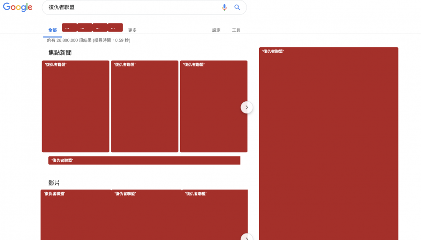Select the 全部 tab

(x=52, y=30)
